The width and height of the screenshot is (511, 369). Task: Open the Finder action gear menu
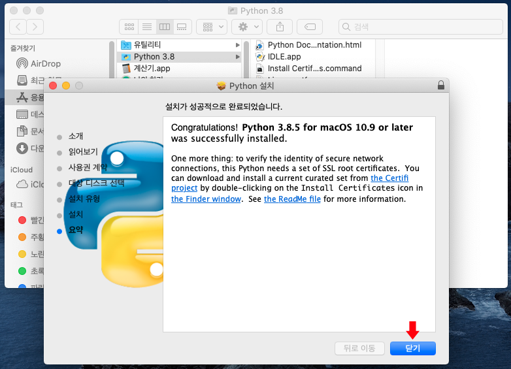pyautogui.click(x=247, y=27)
